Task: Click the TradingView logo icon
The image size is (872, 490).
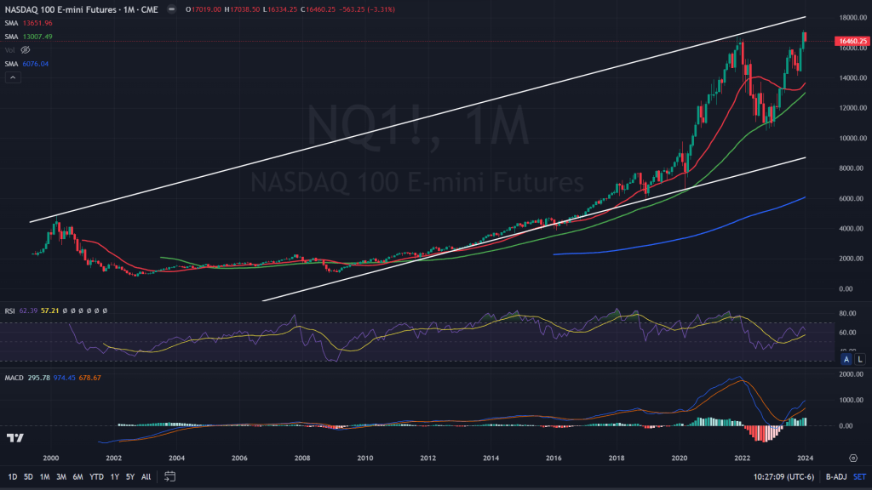Action: pos(14,438)
